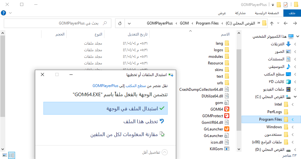Select the urls folder icon

[227, 83]
